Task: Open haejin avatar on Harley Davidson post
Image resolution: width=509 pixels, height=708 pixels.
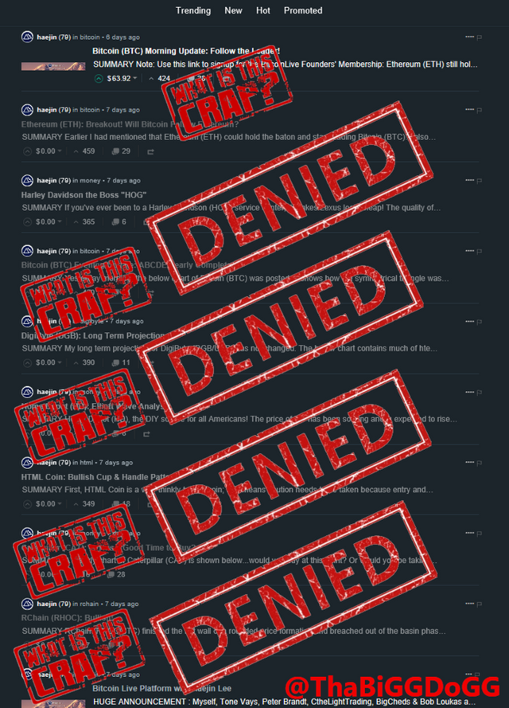Action: click(x=27, y=180)
